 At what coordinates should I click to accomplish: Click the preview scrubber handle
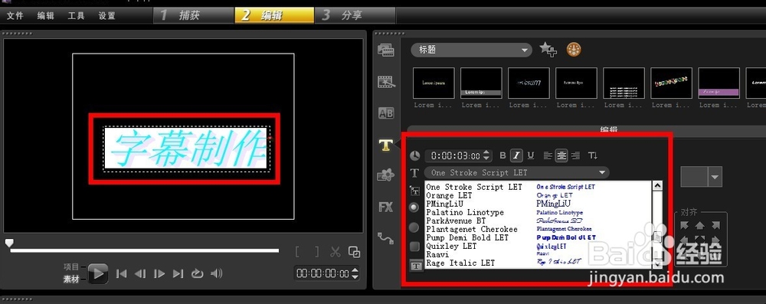coord(8,243)
